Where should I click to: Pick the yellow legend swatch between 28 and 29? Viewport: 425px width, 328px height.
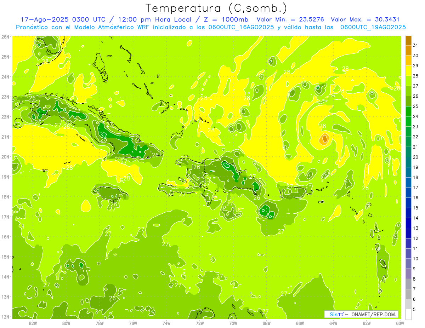[x=408, y=71]
